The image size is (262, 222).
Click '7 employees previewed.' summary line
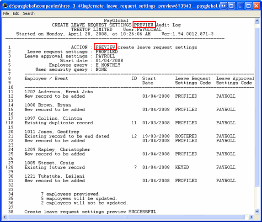click(71, 194)
